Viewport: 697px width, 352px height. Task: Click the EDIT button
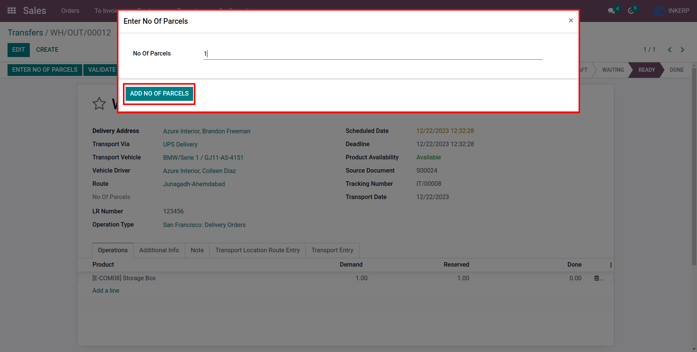pyautogui.click(x=18, y=50)
